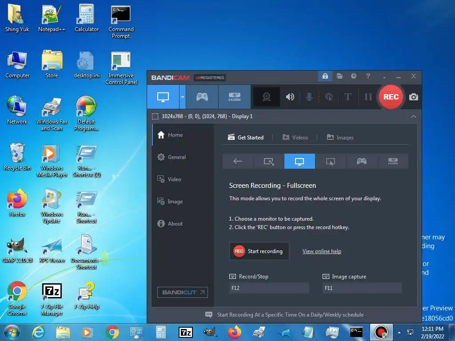Screen dimensions: 455x341
Task: Open the scheduled recording clock icon
Action: pos(353,76)
